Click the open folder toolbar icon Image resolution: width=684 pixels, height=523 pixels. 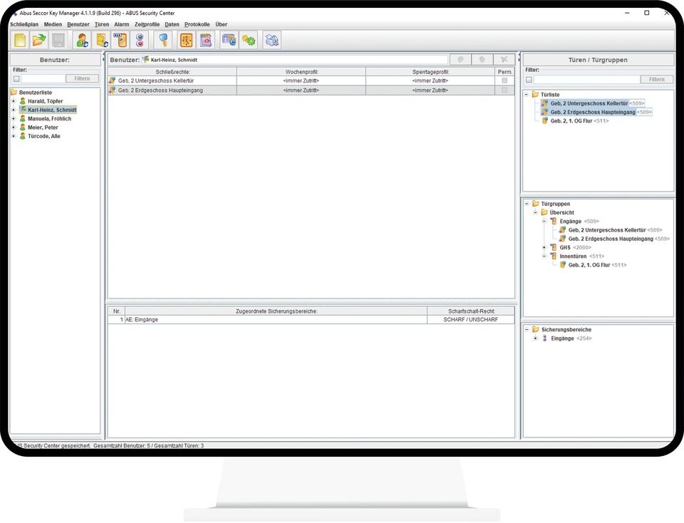38,40
